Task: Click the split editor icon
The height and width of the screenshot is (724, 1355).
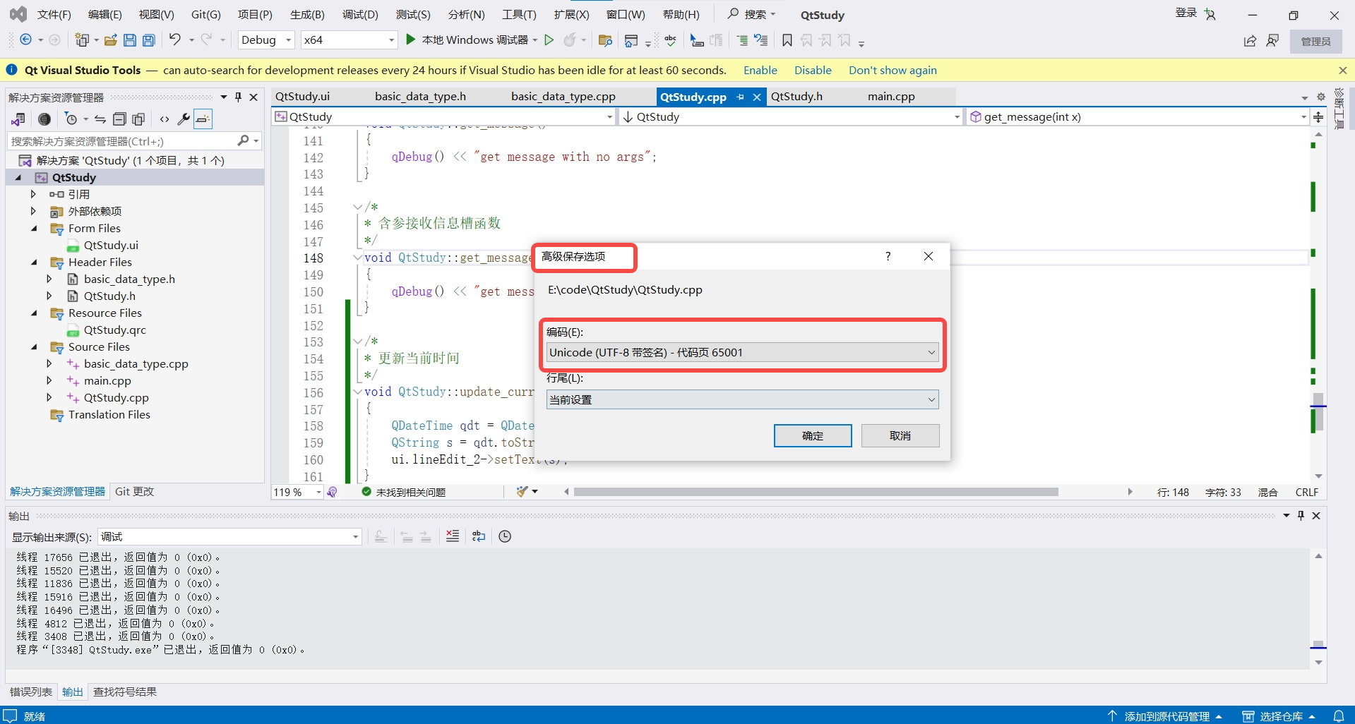Action: [x=1318, y=117]
